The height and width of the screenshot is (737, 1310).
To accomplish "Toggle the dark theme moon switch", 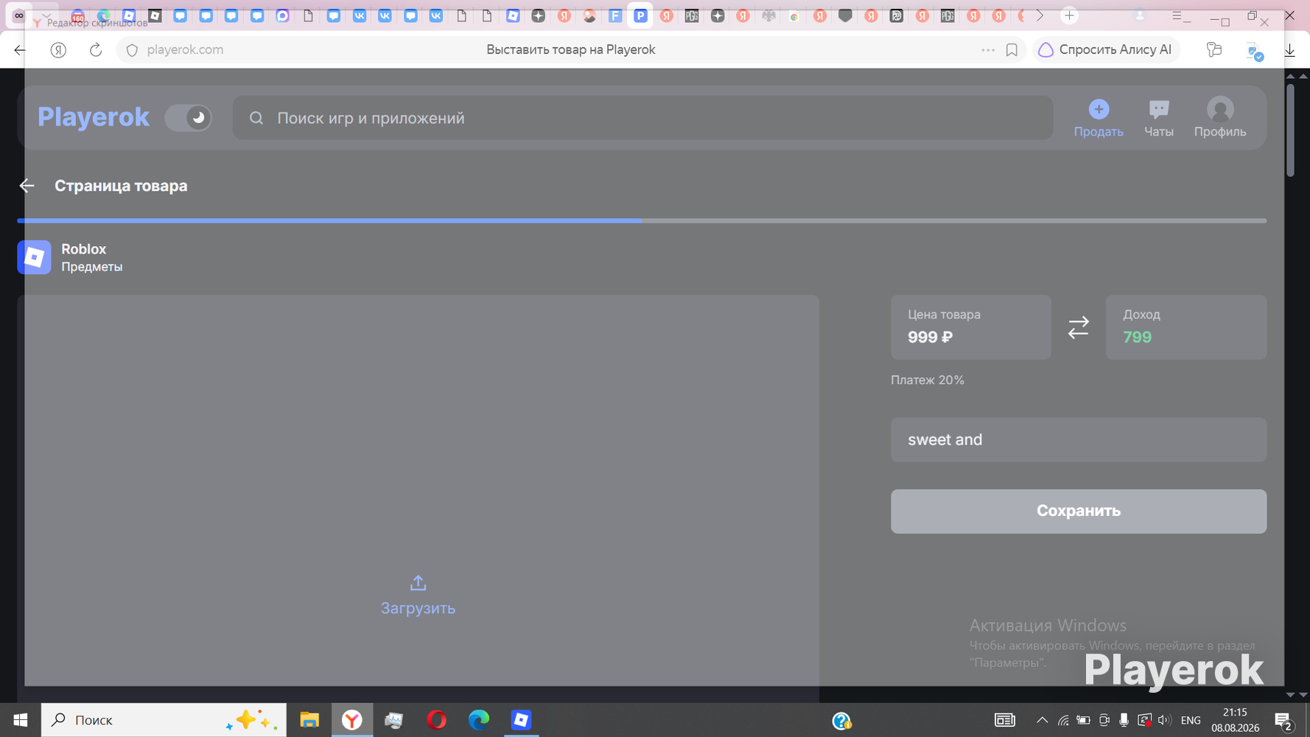I will [x=189, y=118].
